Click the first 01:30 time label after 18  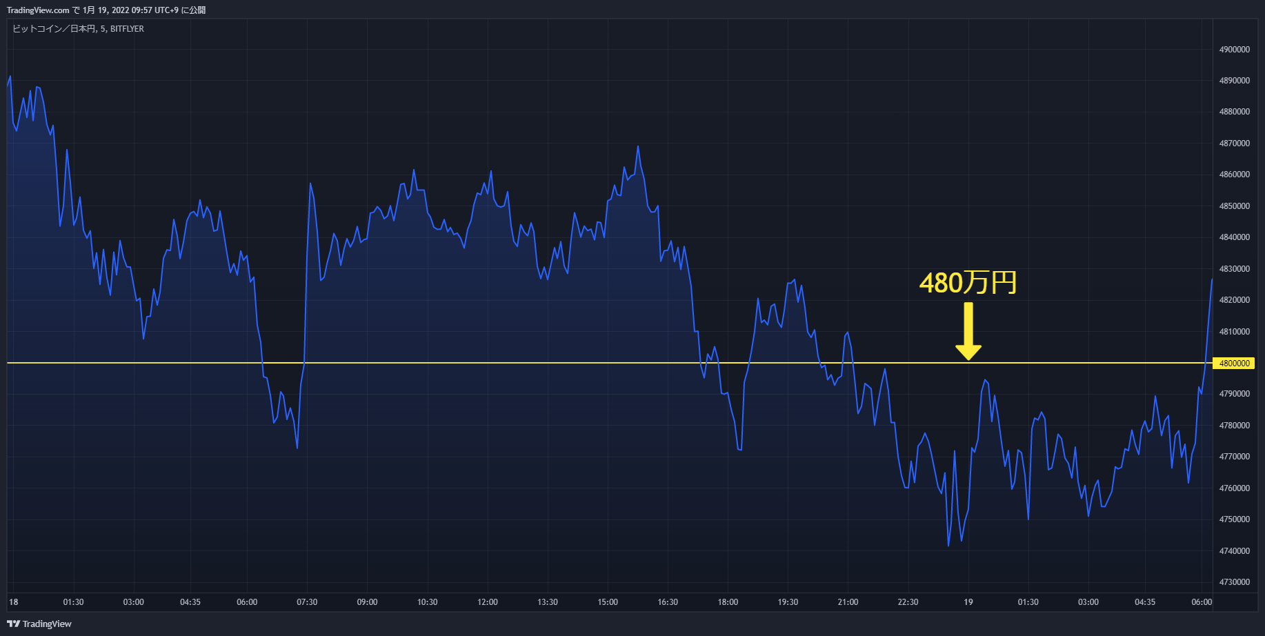(x=73, y=602)
